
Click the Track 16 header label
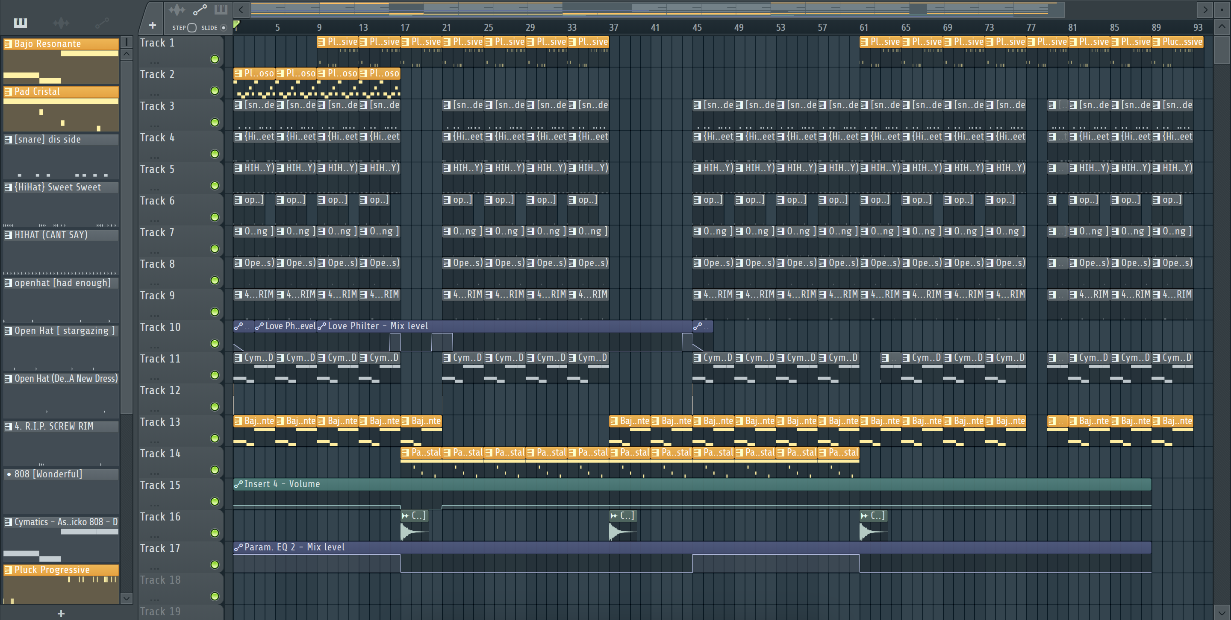click(160, 517)
